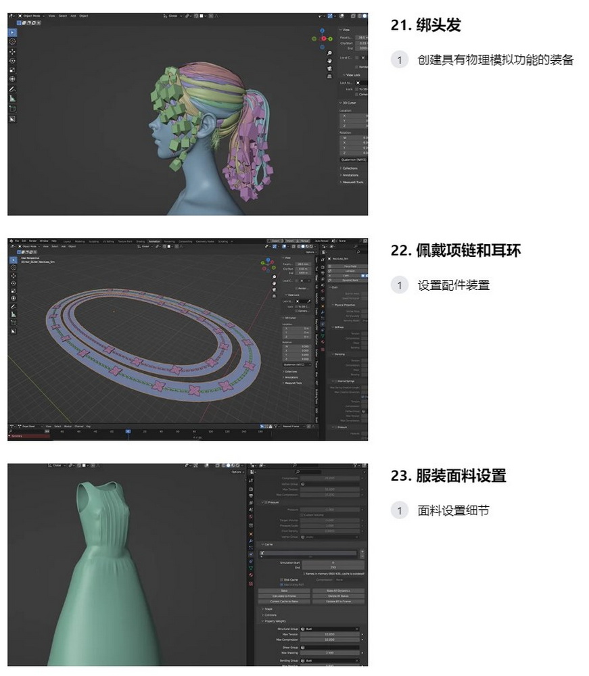The image size is (589, 676).
Task: Toggle the Pressure panel checkbox in dress screenshot
Action: (266, 502)
